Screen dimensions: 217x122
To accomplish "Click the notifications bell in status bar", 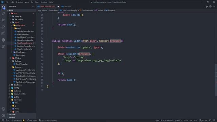I will pyautogui.click(x=214, y=120).
